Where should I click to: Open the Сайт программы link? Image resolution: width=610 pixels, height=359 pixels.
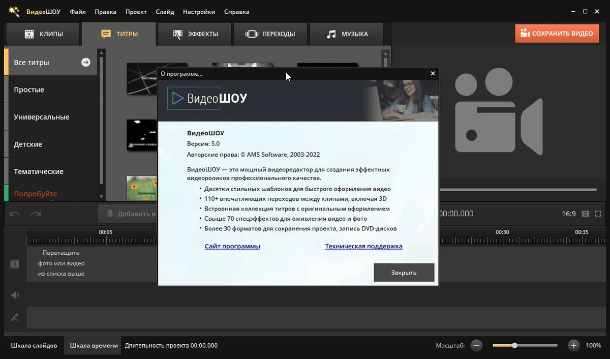pyautogui.click(x=232, y=246)
